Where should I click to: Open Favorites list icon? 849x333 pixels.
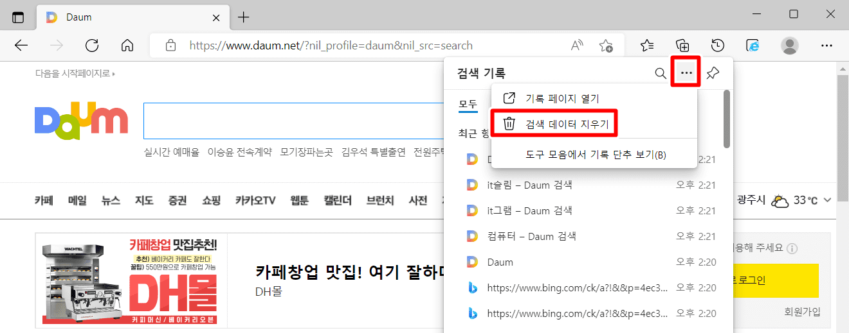(x=647, y=46)
